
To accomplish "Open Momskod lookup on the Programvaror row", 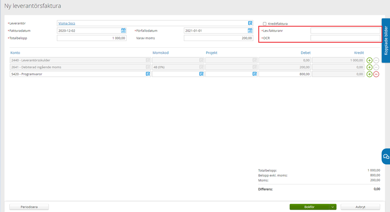I will 201,74.
